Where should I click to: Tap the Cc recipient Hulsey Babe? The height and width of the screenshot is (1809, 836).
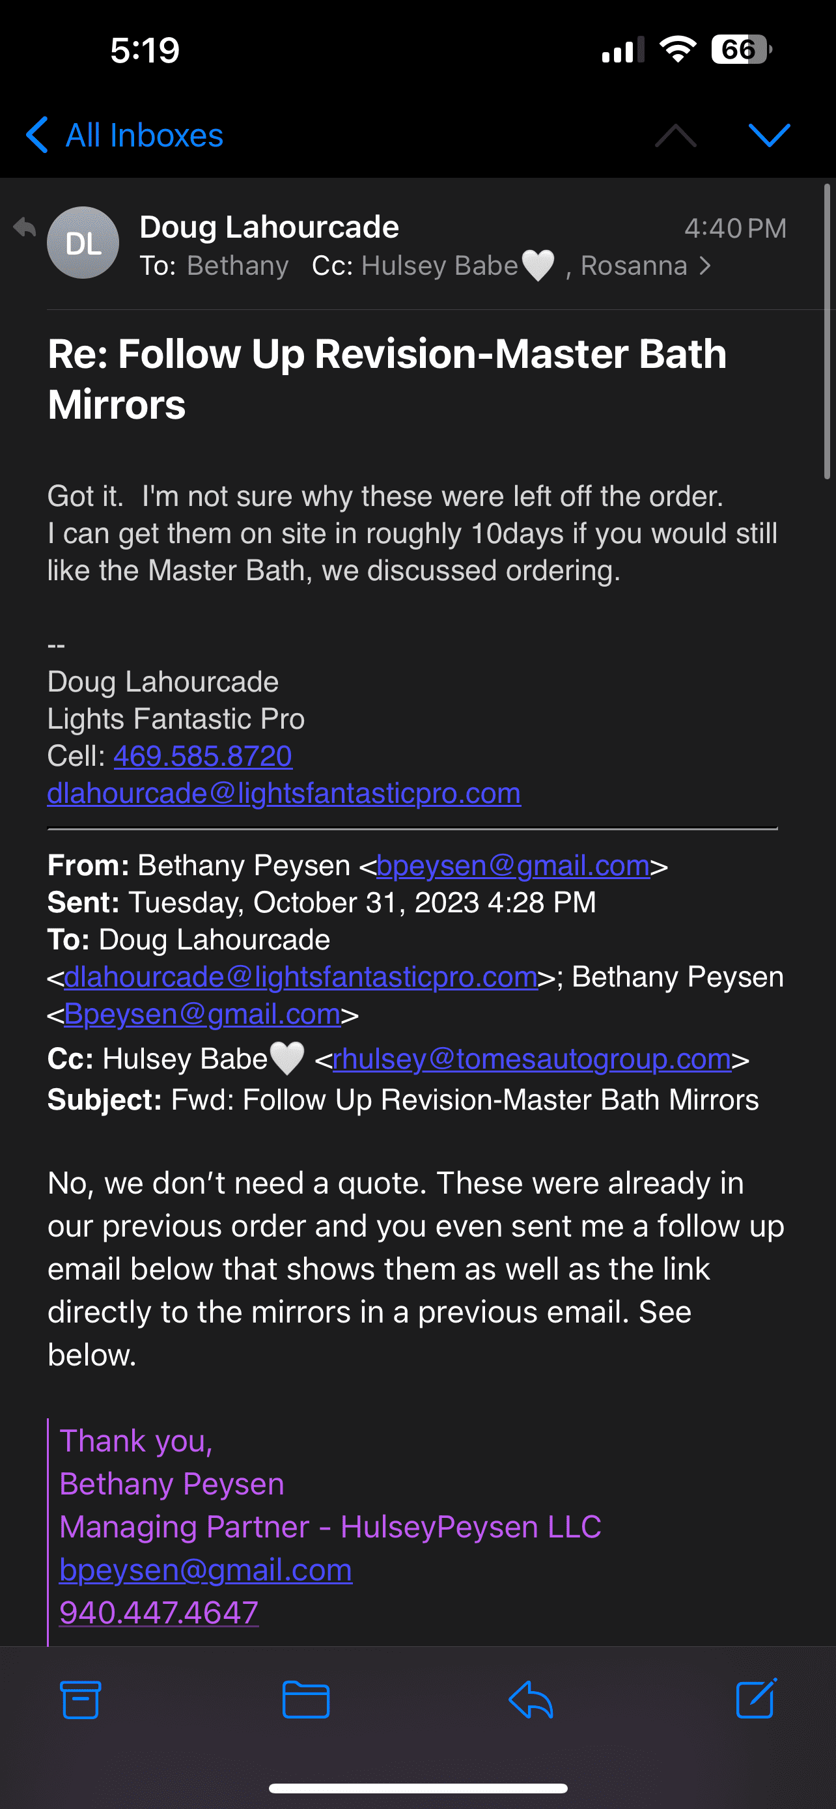pyautogui.click(x=439, y=266)
